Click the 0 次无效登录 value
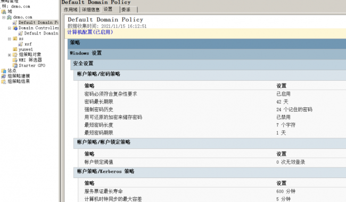Viewport: 346px width, 202px height. coord(291,162)
